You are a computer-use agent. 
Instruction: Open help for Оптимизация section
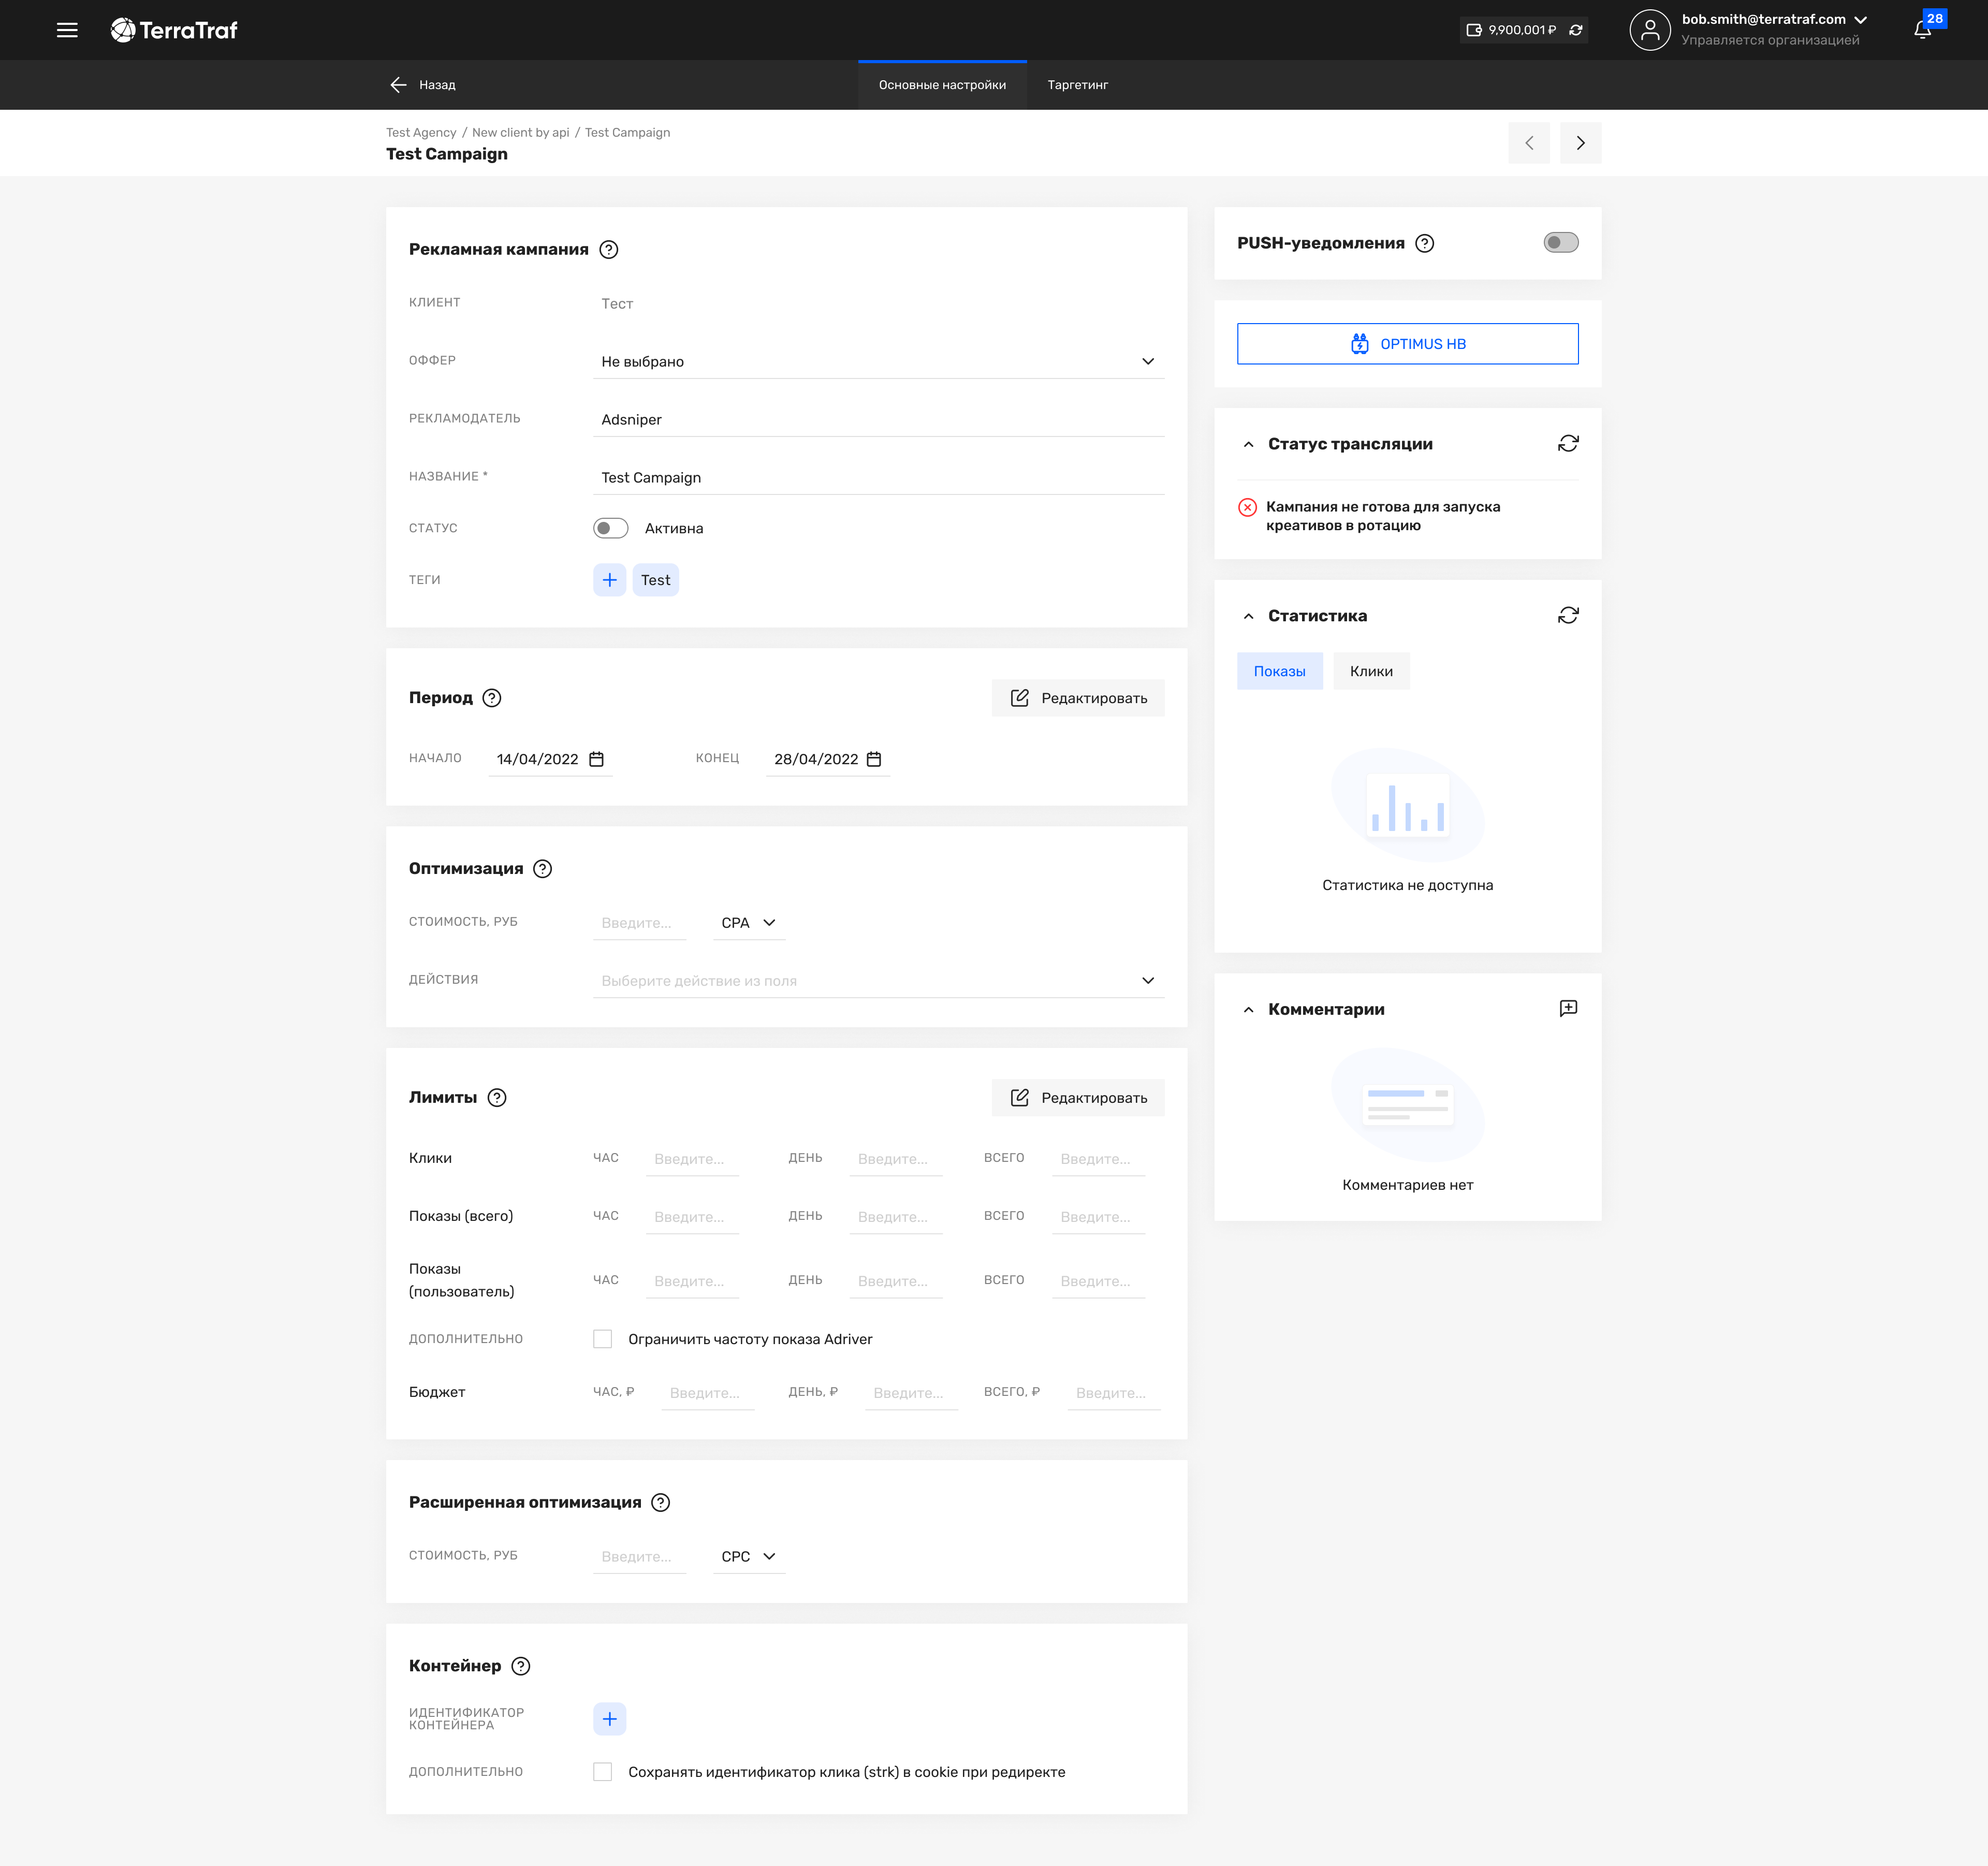coord(543,869)
